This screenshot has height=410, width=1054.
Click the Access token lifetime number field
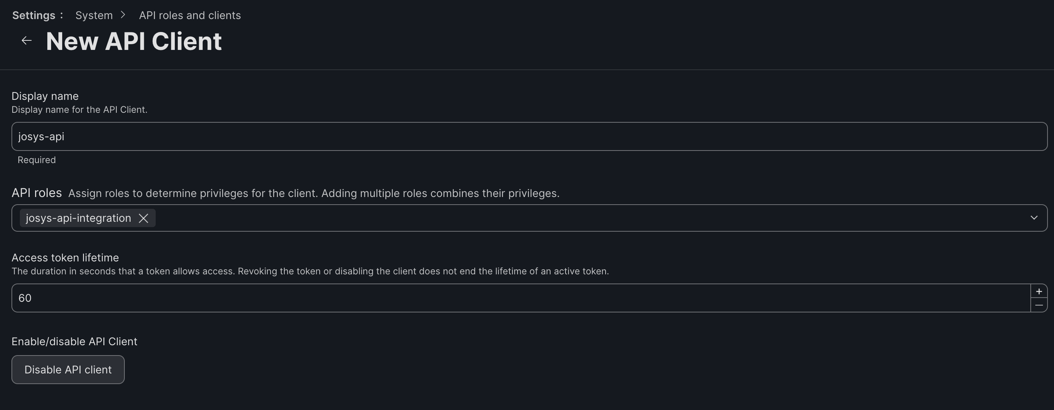tap(520, 298)
